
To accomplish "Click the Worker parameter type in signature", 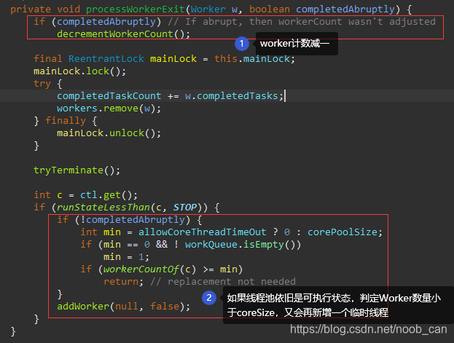I will point(208,9).
